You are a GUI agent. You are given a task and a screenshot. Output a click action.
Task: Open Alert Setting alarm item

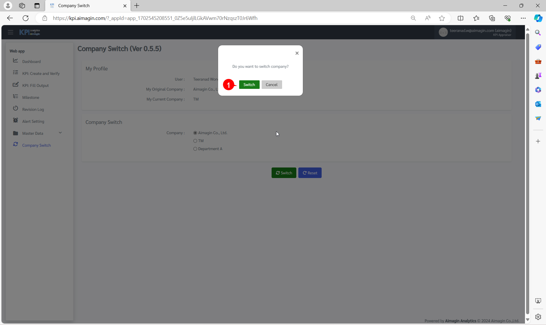point(33,121)
